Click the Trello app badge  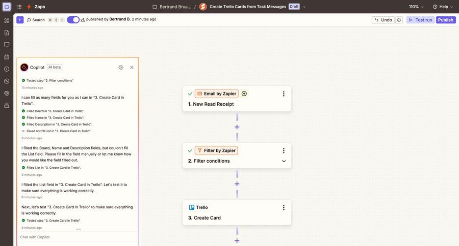pos(198,207)
